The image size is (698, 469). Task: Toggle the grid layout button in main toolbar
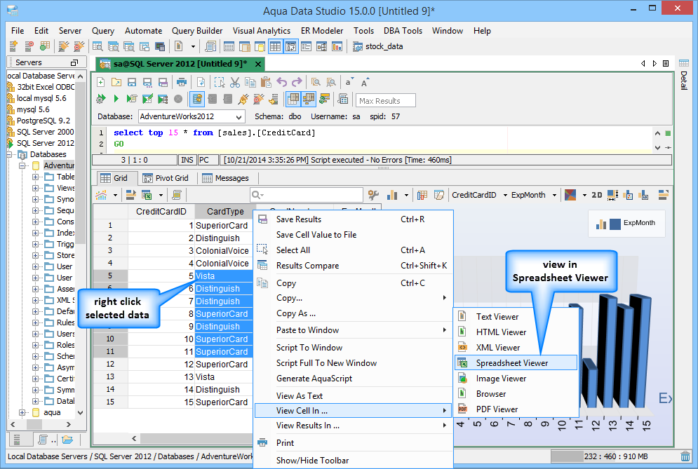pyautogui.click(x=276, y=46)
